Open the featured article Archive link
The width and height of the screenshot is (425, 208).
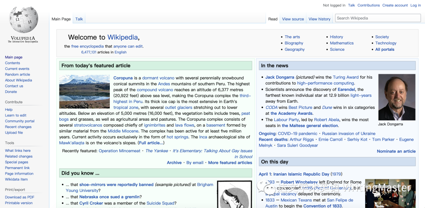click(x=174, y=163)
